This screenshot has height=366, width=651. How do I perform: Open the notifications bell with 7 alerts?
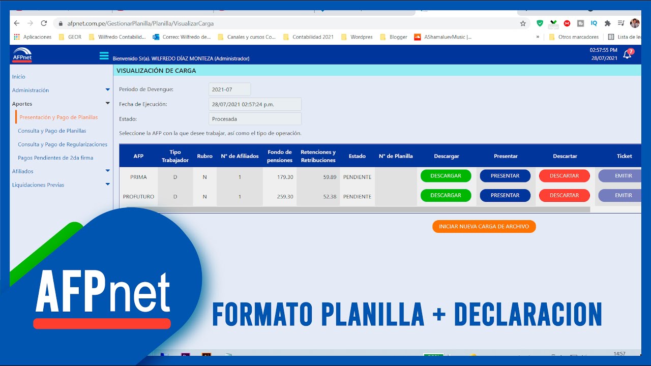[x=628, y=54]
